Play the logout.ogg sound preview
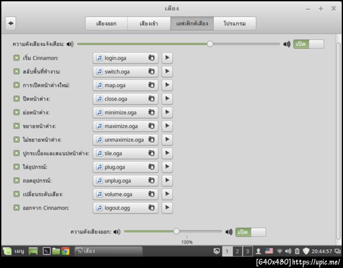 tap(167, 207)
